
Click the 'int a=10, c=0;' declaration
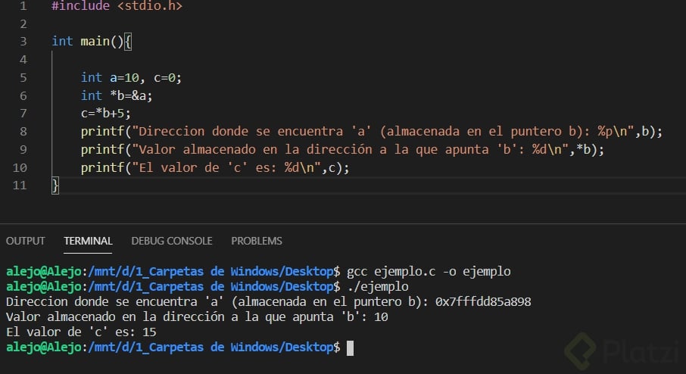click(131, 78)
